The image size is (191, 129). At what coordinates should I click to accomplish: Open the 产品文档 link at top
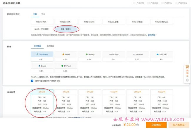168,3
